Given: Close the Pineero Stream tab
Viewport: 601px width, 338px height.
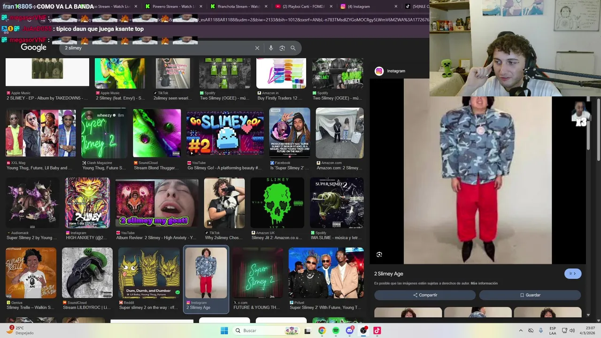Looking at the screenshot, I should click(201, 7).
